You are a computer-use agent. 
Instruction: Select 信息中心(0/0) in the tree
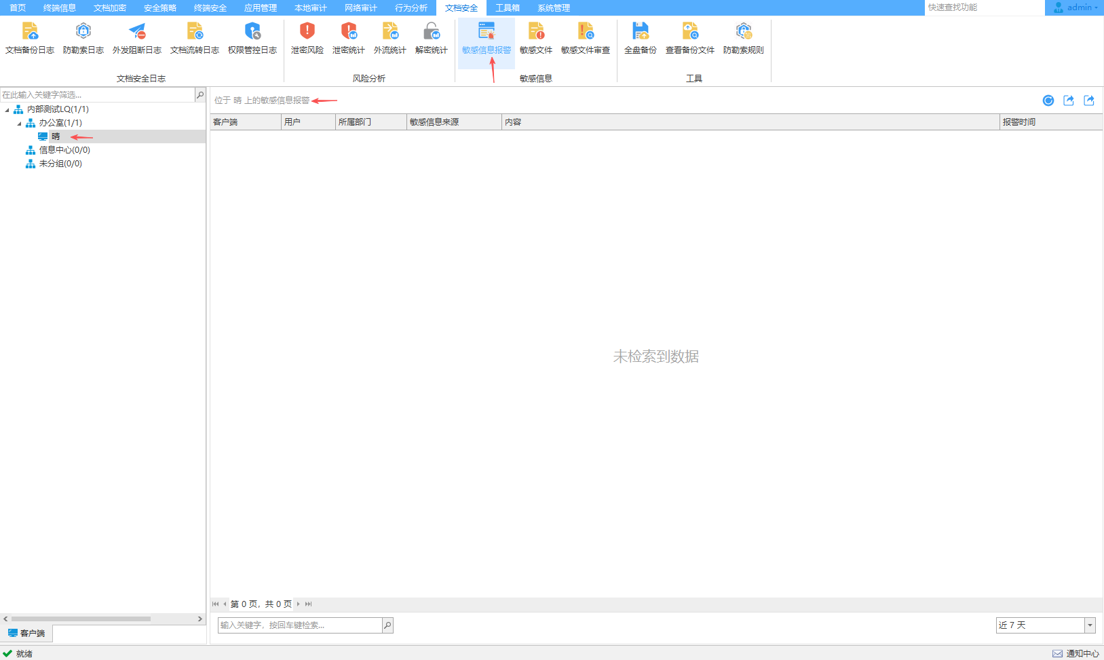[x=64, y=150]
